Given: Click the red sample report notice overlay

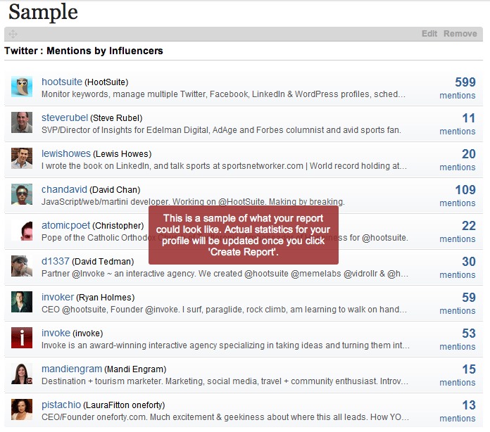Looking at the screenshot, I should tap(244, 235).
